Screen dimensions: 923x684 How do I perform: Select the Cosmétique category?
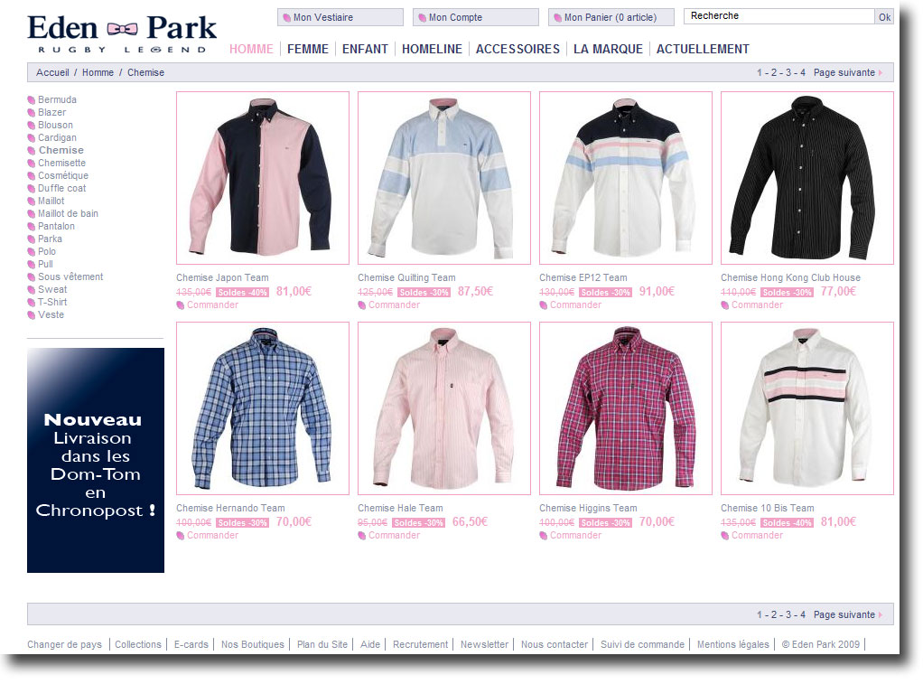[63, 175]
